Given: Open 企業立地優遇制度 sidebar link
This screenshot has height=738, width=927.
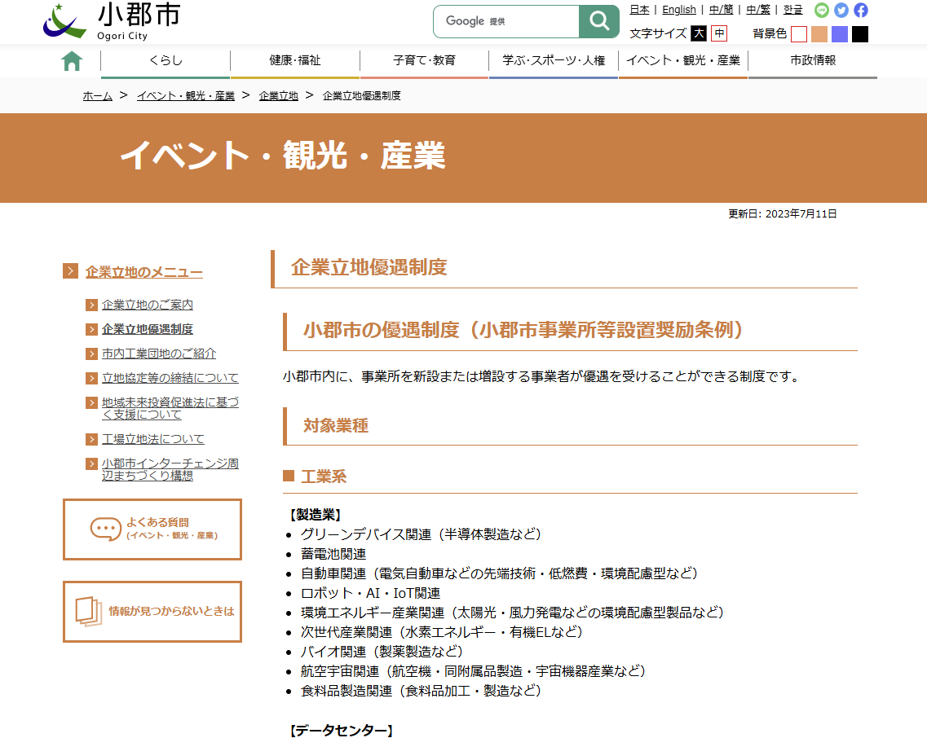Looking at the screenshot, I should coord(148,329).
